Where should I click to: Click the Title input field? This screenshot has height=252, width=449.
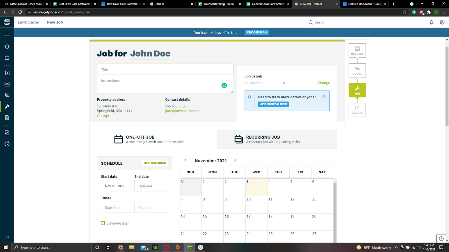point(165,69)
